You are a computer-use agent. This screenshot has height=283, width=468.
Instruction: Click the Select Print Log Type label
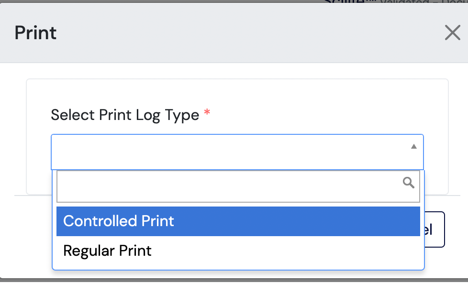[125, 115]
